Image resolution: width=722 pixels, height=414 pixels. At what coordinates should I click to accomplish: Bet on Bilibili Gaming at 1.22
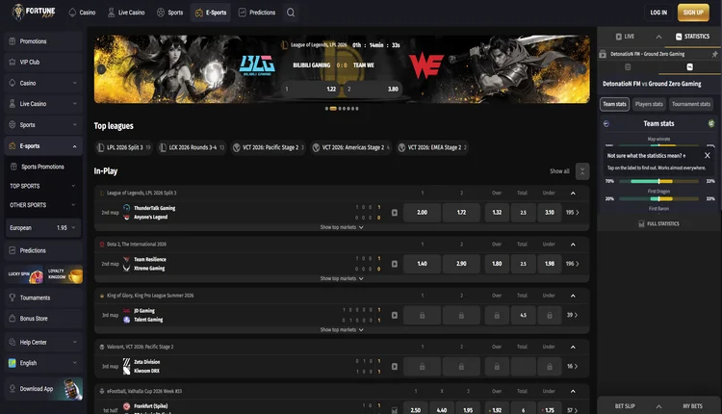click(x=311, y=89)
